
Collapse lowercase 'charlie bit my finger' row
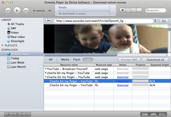[46, 73]
